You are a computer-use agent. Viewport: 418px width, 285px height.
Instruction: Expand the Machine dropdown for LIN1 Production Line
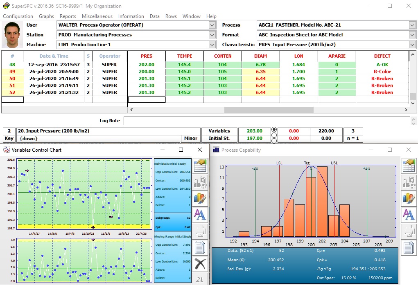(212, 45)
